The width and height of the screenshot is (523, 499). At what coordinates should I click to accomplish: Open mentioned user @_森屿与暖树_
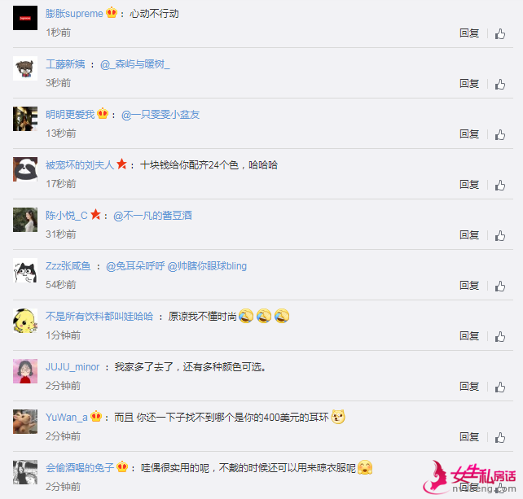pos(134,64)
